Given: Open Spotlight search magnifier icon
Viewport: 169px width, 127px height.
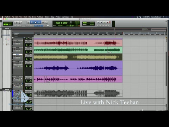Looking at the screenshot, I should (x=163, y=17).
